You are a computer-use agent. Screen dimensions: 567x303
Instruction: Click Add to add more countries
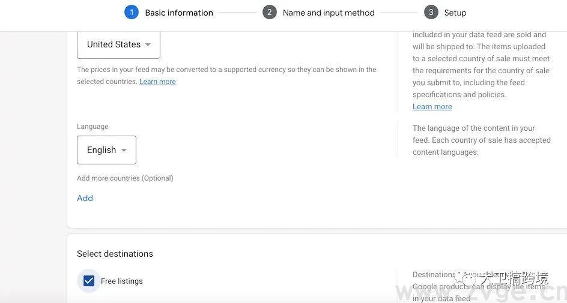click(x=85, y=198)
